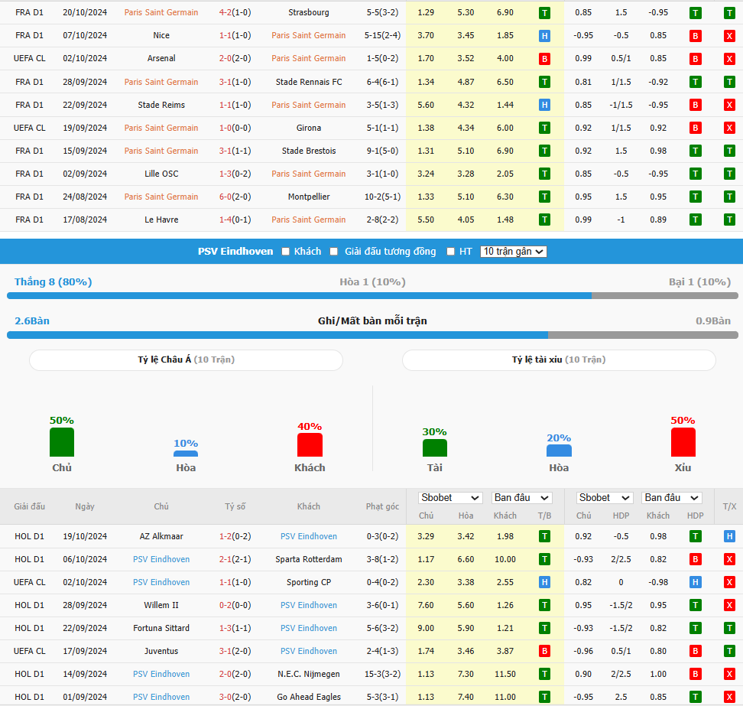Click the red B HDP icon in Girona row

click(695, 128)
